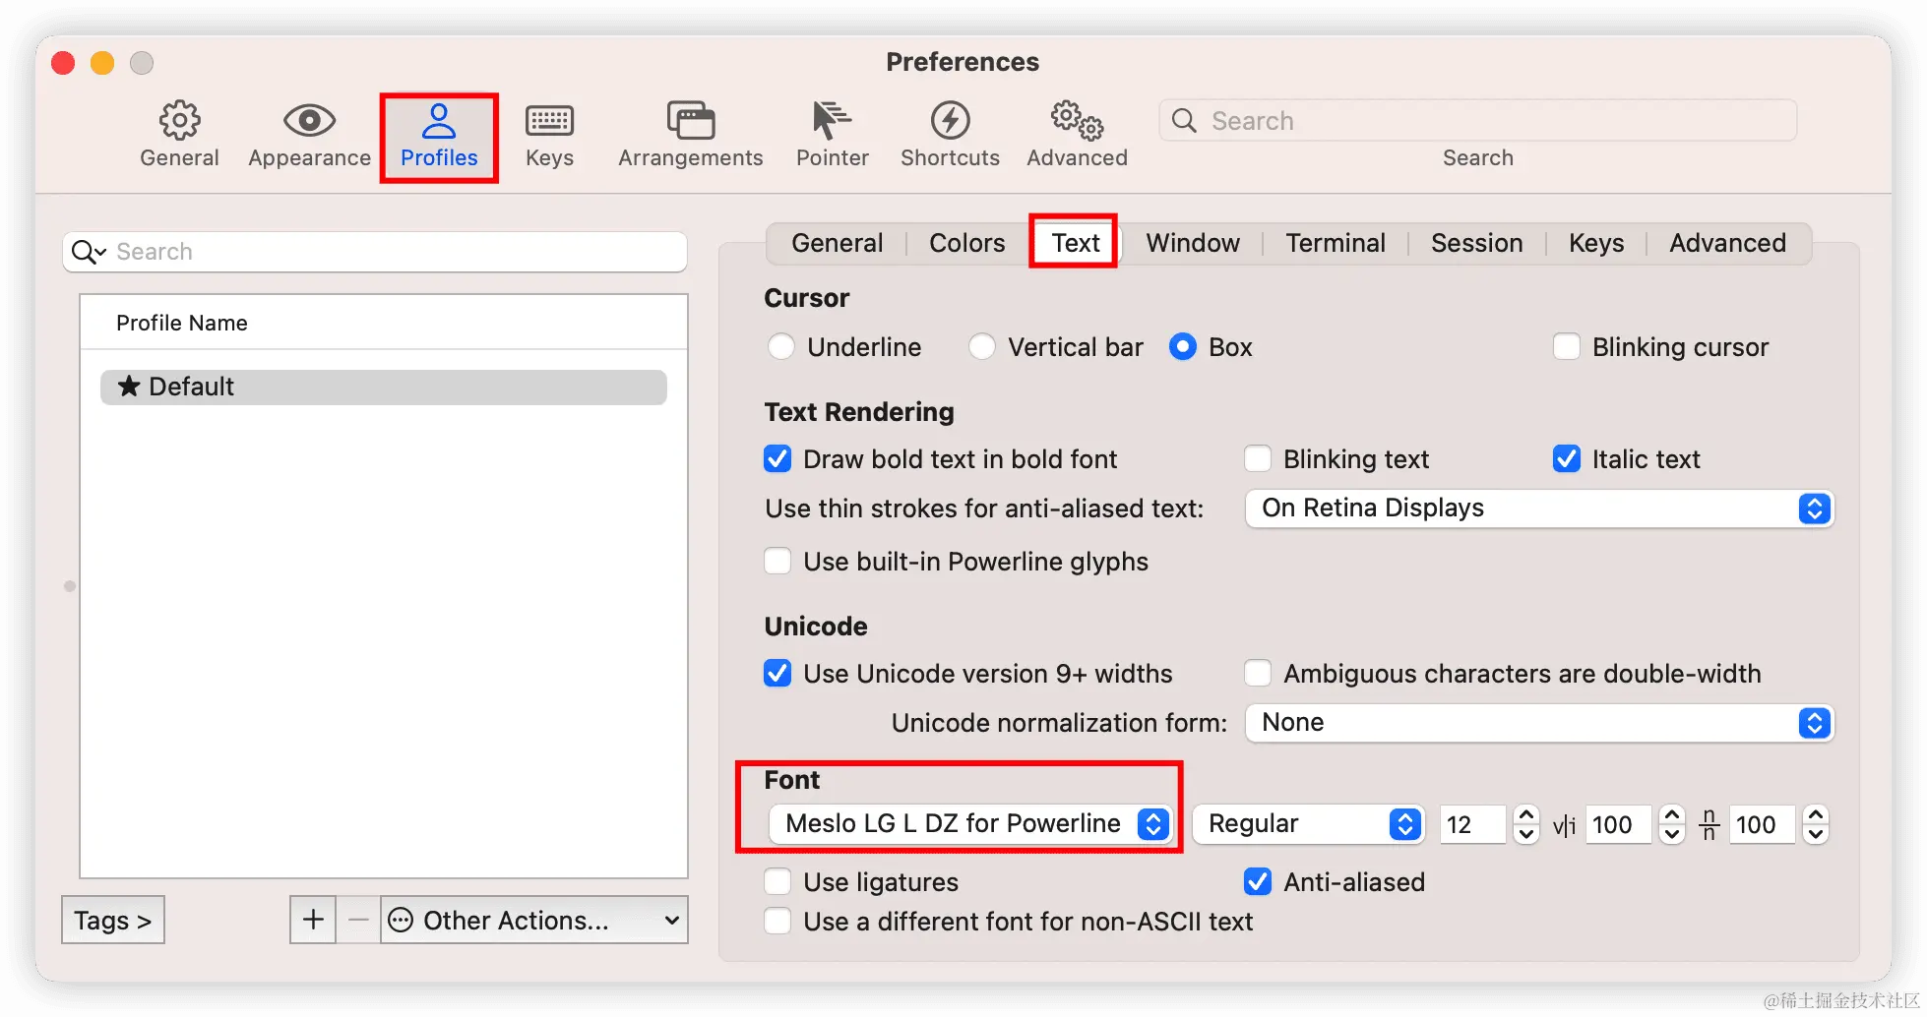Screen dimensions: 1927x1017
Task: Click the Profile Name column header
Action: 384,323
